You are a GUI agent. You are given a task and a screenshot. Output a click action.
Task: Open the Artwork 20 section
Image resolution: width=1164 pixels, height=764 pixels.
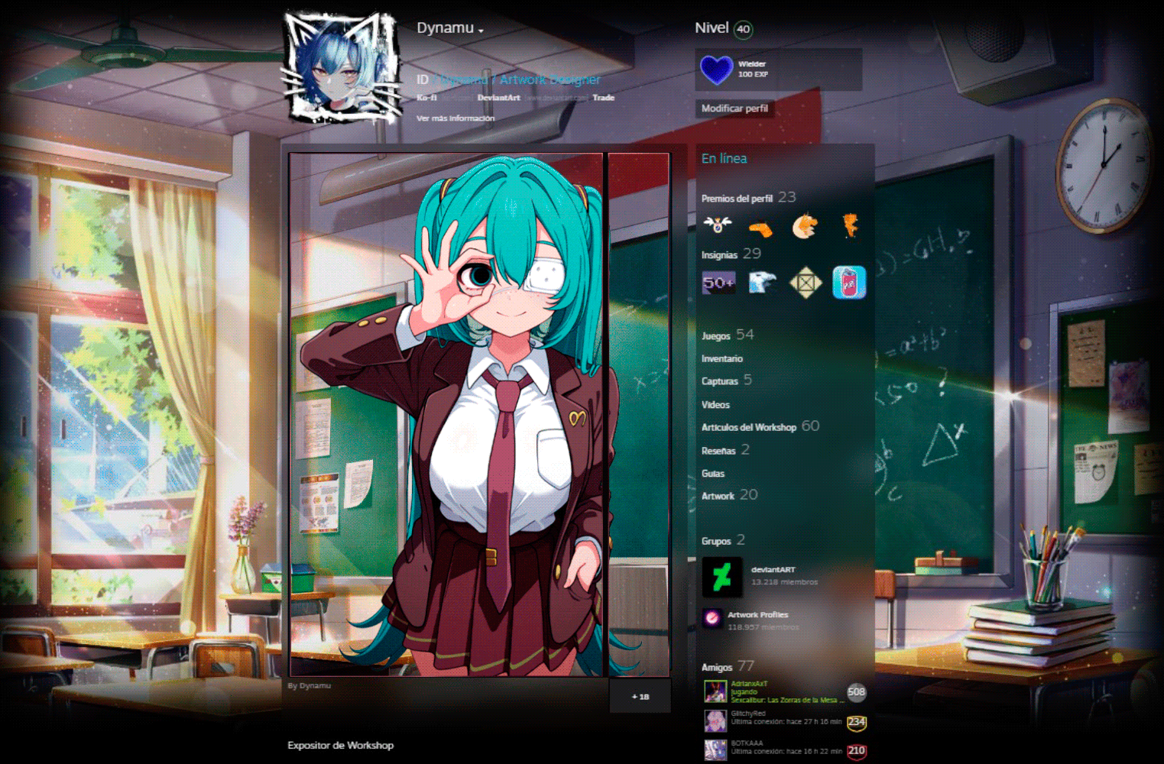pos(729,496)
